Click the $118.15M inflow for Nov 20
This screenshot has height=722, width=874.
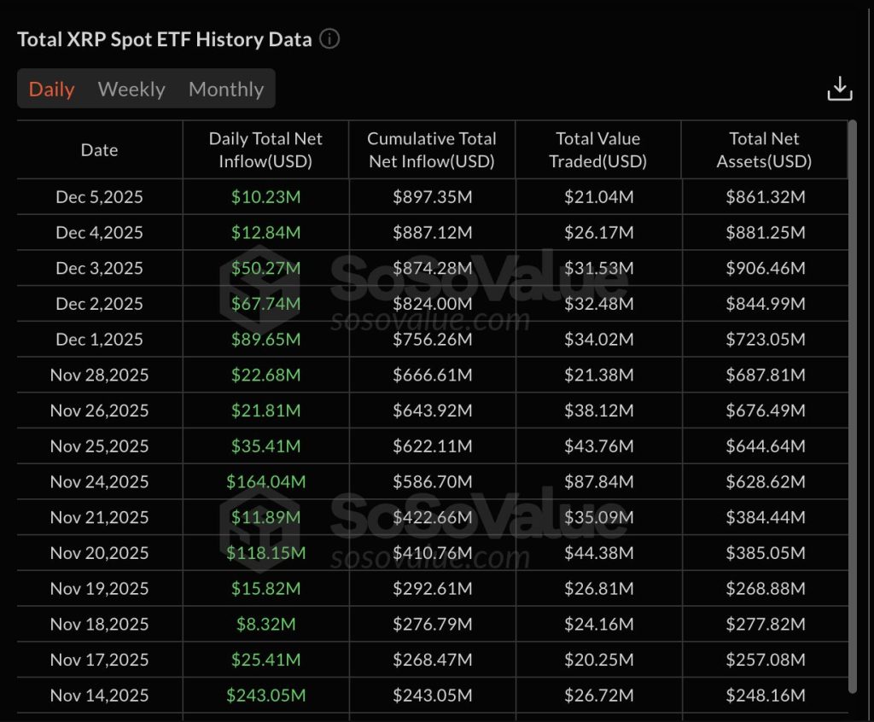pyautogui.click(x=265, y=552)
